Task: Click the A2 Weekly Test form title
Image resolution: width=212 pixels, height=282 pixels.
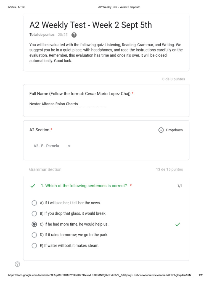Action: click(x=91, y=25)
